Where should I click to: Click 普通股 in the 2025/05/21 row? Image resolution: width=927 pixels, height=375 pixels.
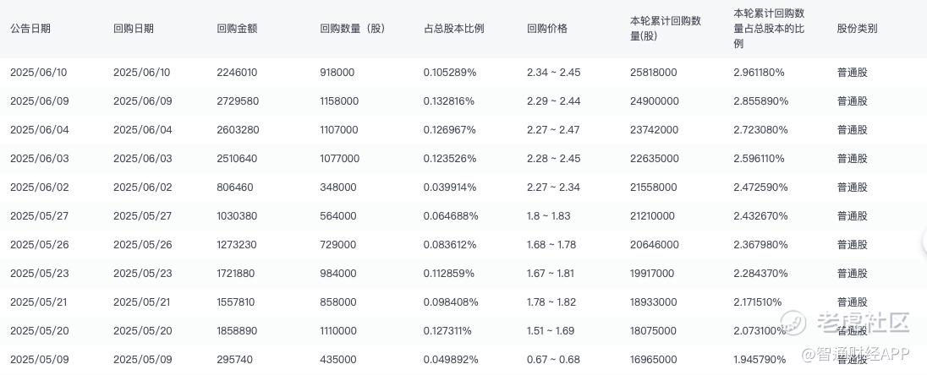click(852, 302)
